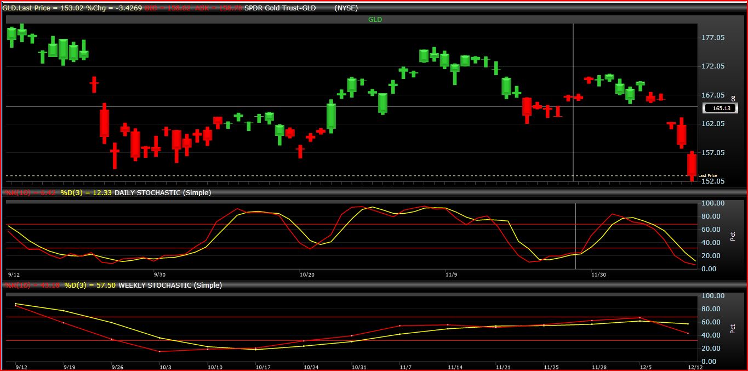Click the 167.05 price axis label
The image size is (748, 371).
tap(713, 95)
